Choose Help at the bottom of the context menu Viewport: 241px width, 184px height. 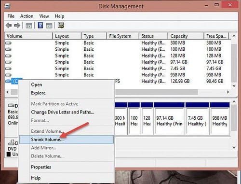[x=67, y=178]
